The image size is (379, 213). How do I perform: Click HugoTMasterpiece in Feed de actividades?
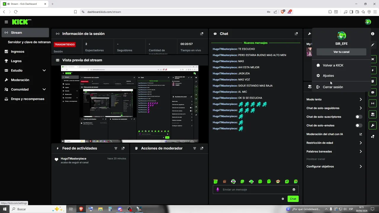click(73, 159)
